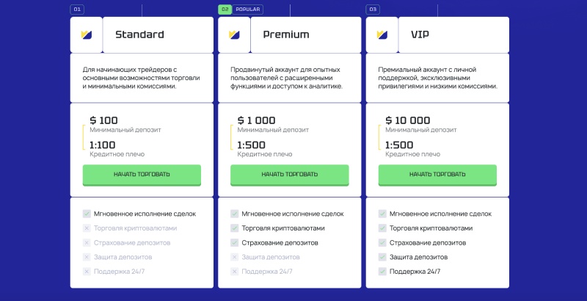The image size is (587, 301).
Task: Click the Premium plan logo icon
Action: (x=235, y=35)
